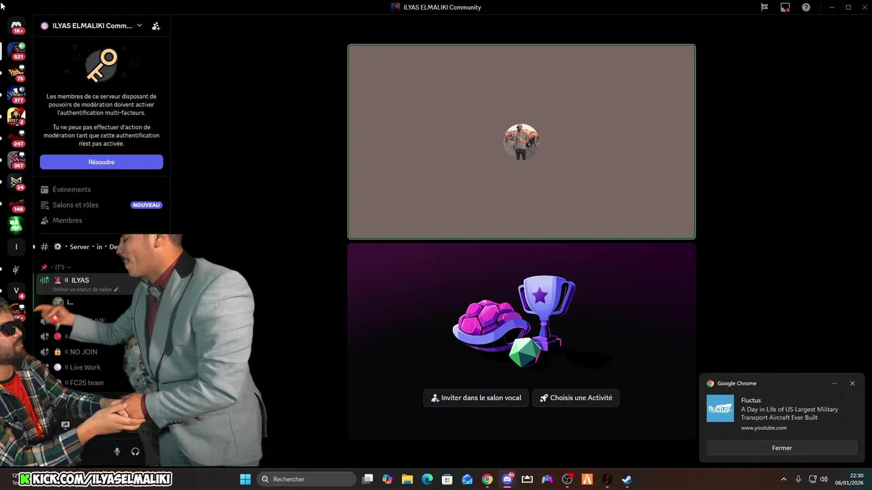Open Discord direct messages home icon
Screen dimensions: 872x490
point(16,26)
